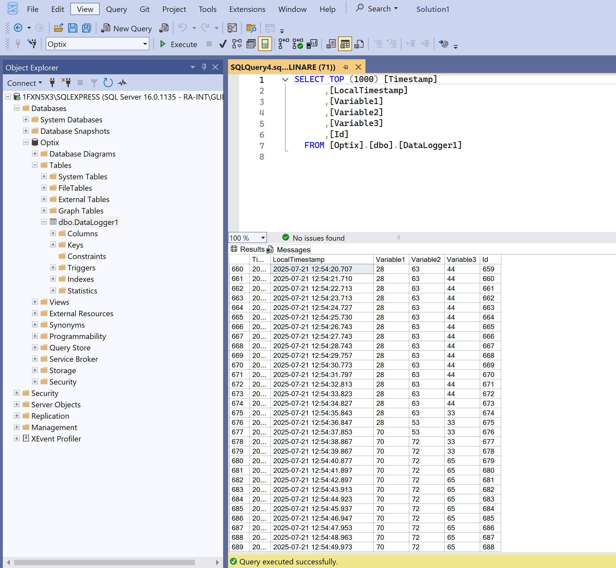Click the Specify Template Parameters icon
Screen dimensions: 616x568
tap(444, 44)
